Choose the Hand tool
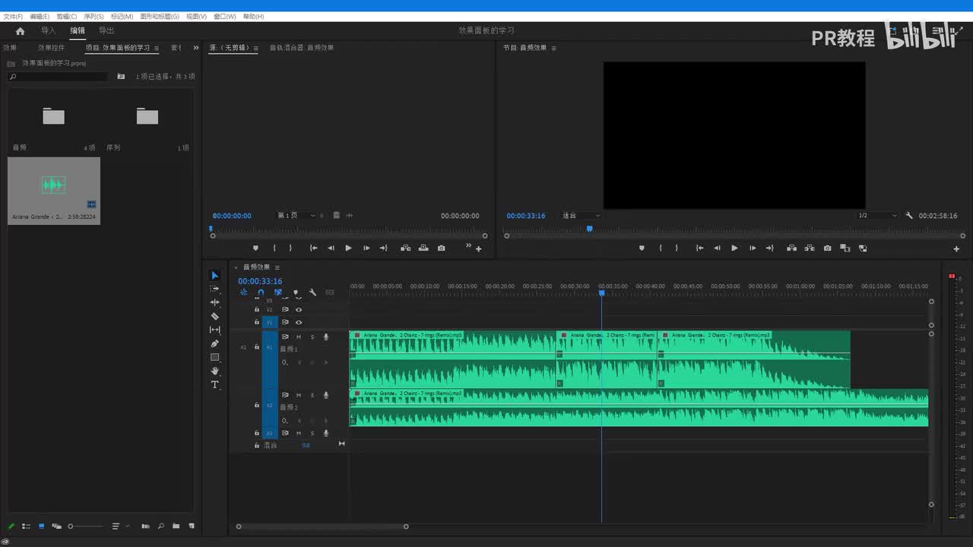 click(215, 371)
